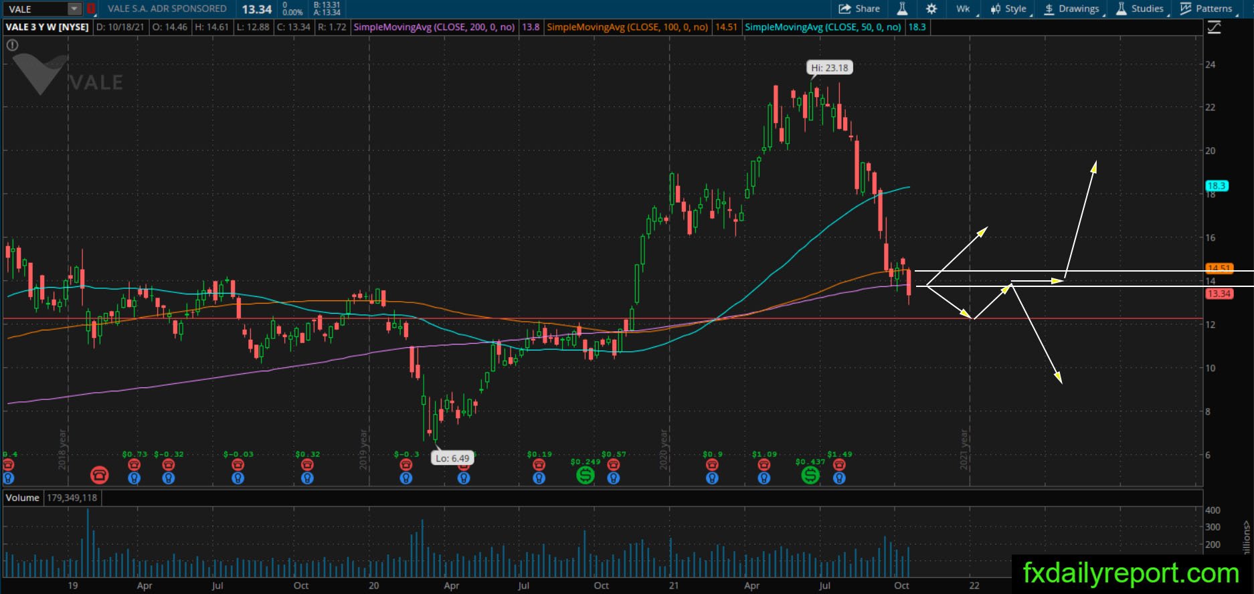Screen dimensions: 1254x594
Task: Click the 179,349,118 volume value
Action: (x=72, y=498)
